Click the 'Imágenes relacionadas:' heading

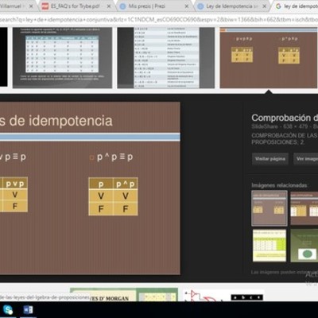(x=280, y=185)
